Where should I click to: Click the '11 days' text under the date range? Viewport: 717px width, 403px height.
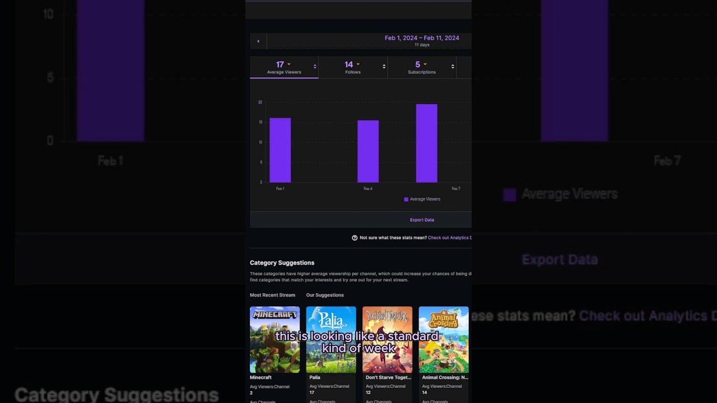[422, 45]
